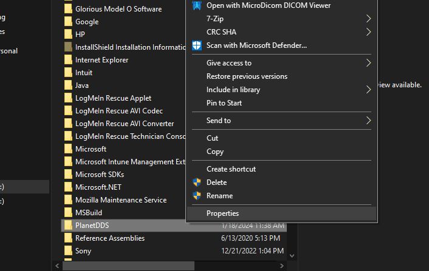Screen dimensions: 429x271
Task: Click the Intuit folder icon
Action: coord(68,73)
